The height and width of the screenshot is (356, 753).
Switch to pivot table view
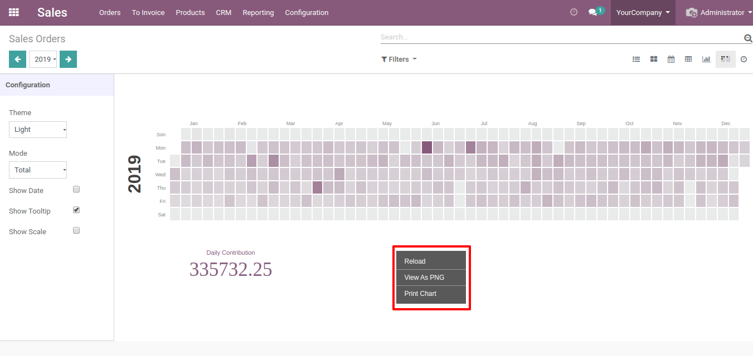pos(688,60)
